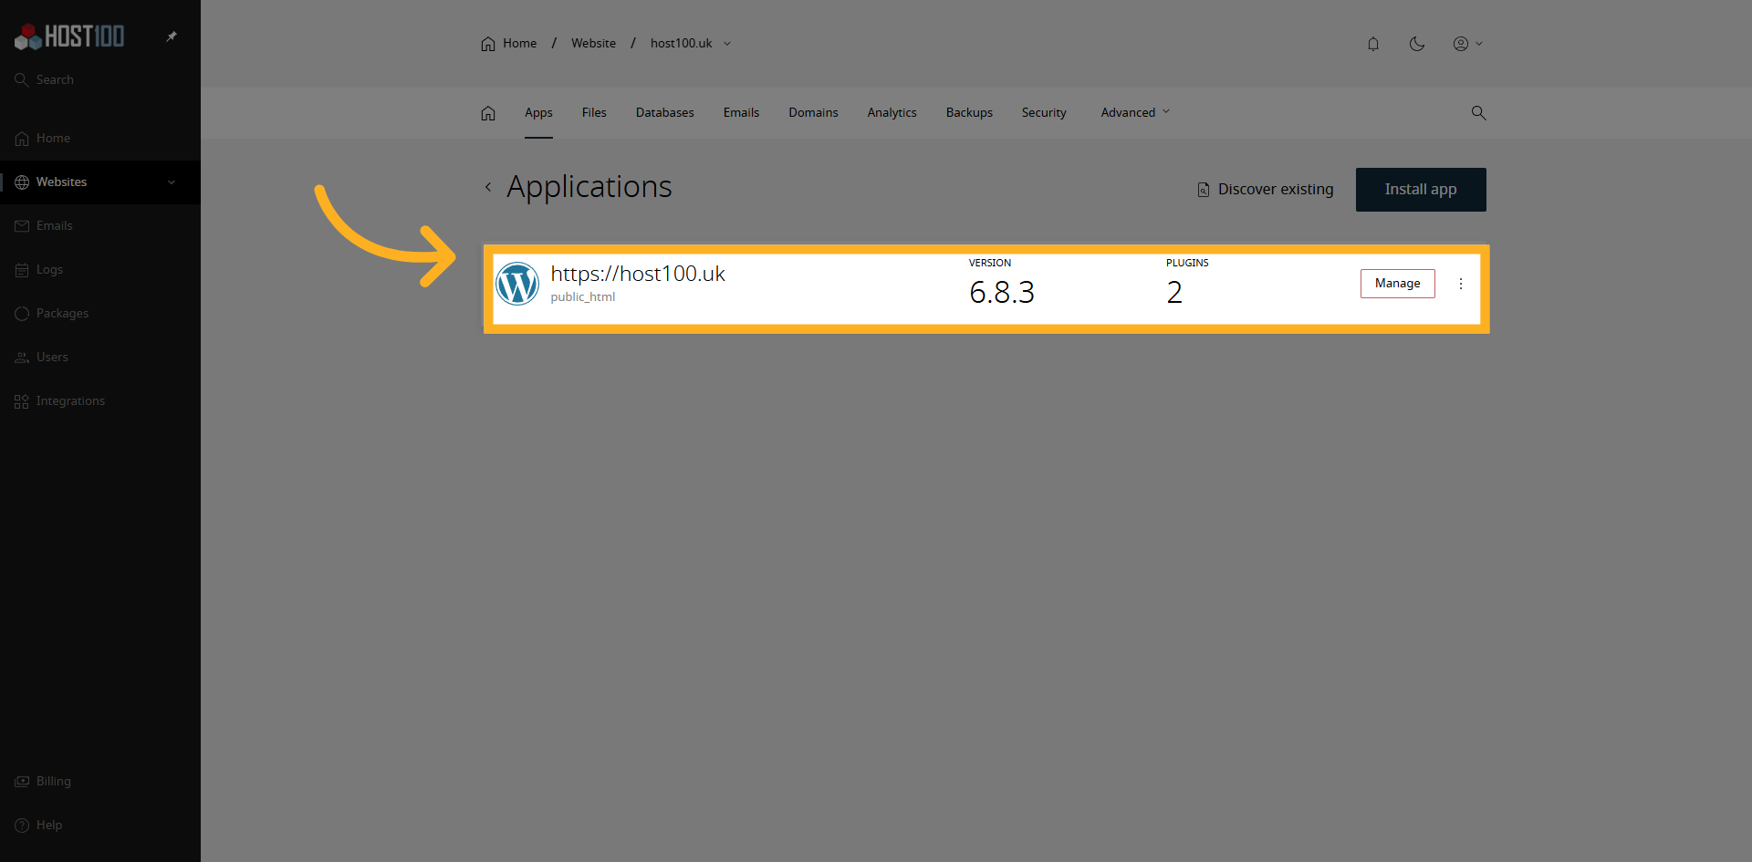Switch to the Emails tab

tap(741, 113)
